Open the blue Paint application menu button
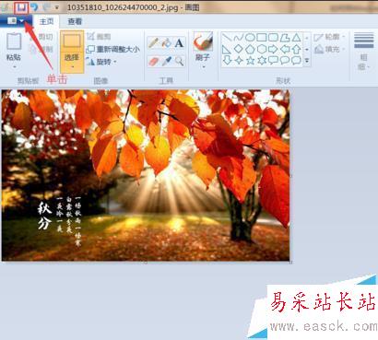 (16, 21)
